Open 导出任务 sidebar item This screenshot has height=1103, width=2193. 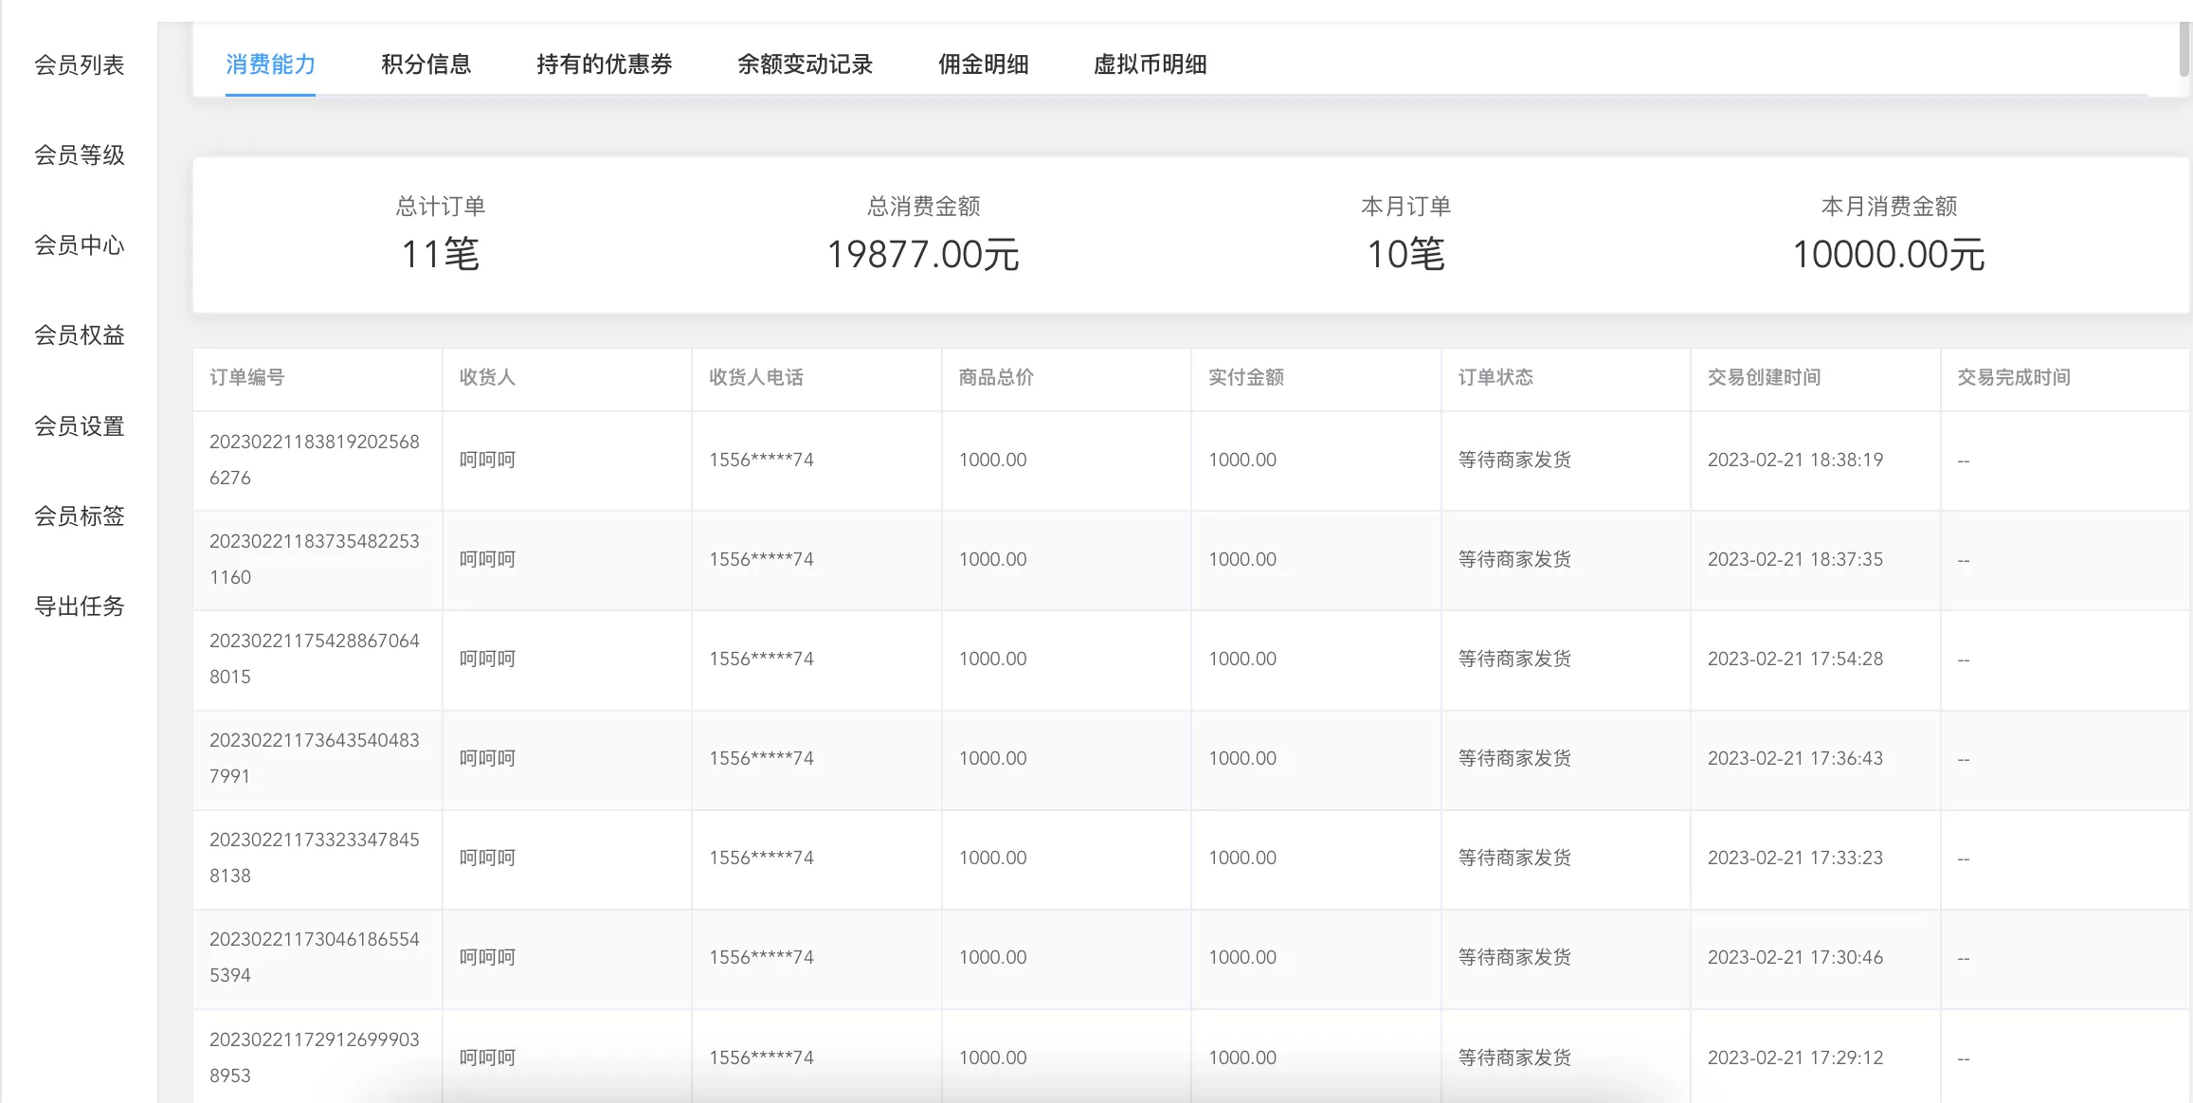(x=80, y=606)
